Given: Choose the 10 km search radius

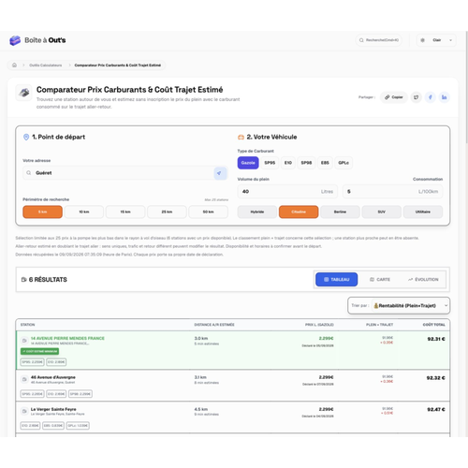Looking at the screenshot, I should [x=84, y=212].
